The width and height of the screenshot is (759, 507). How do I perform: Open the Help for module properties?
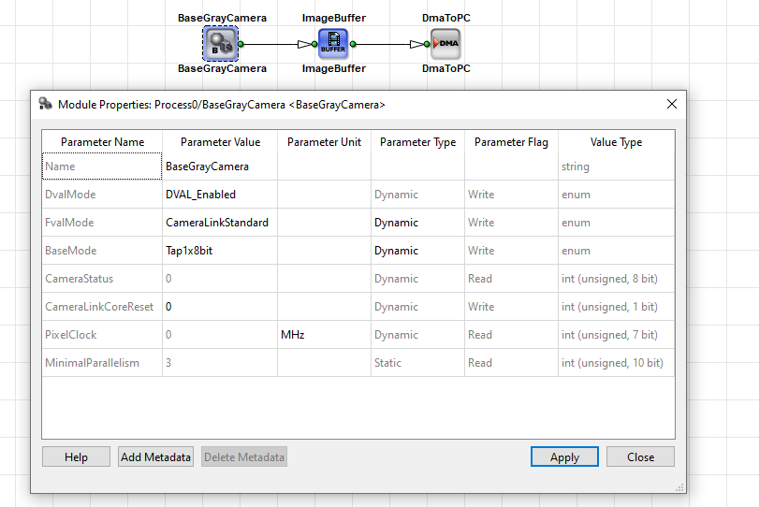click(x=76, y=456)
